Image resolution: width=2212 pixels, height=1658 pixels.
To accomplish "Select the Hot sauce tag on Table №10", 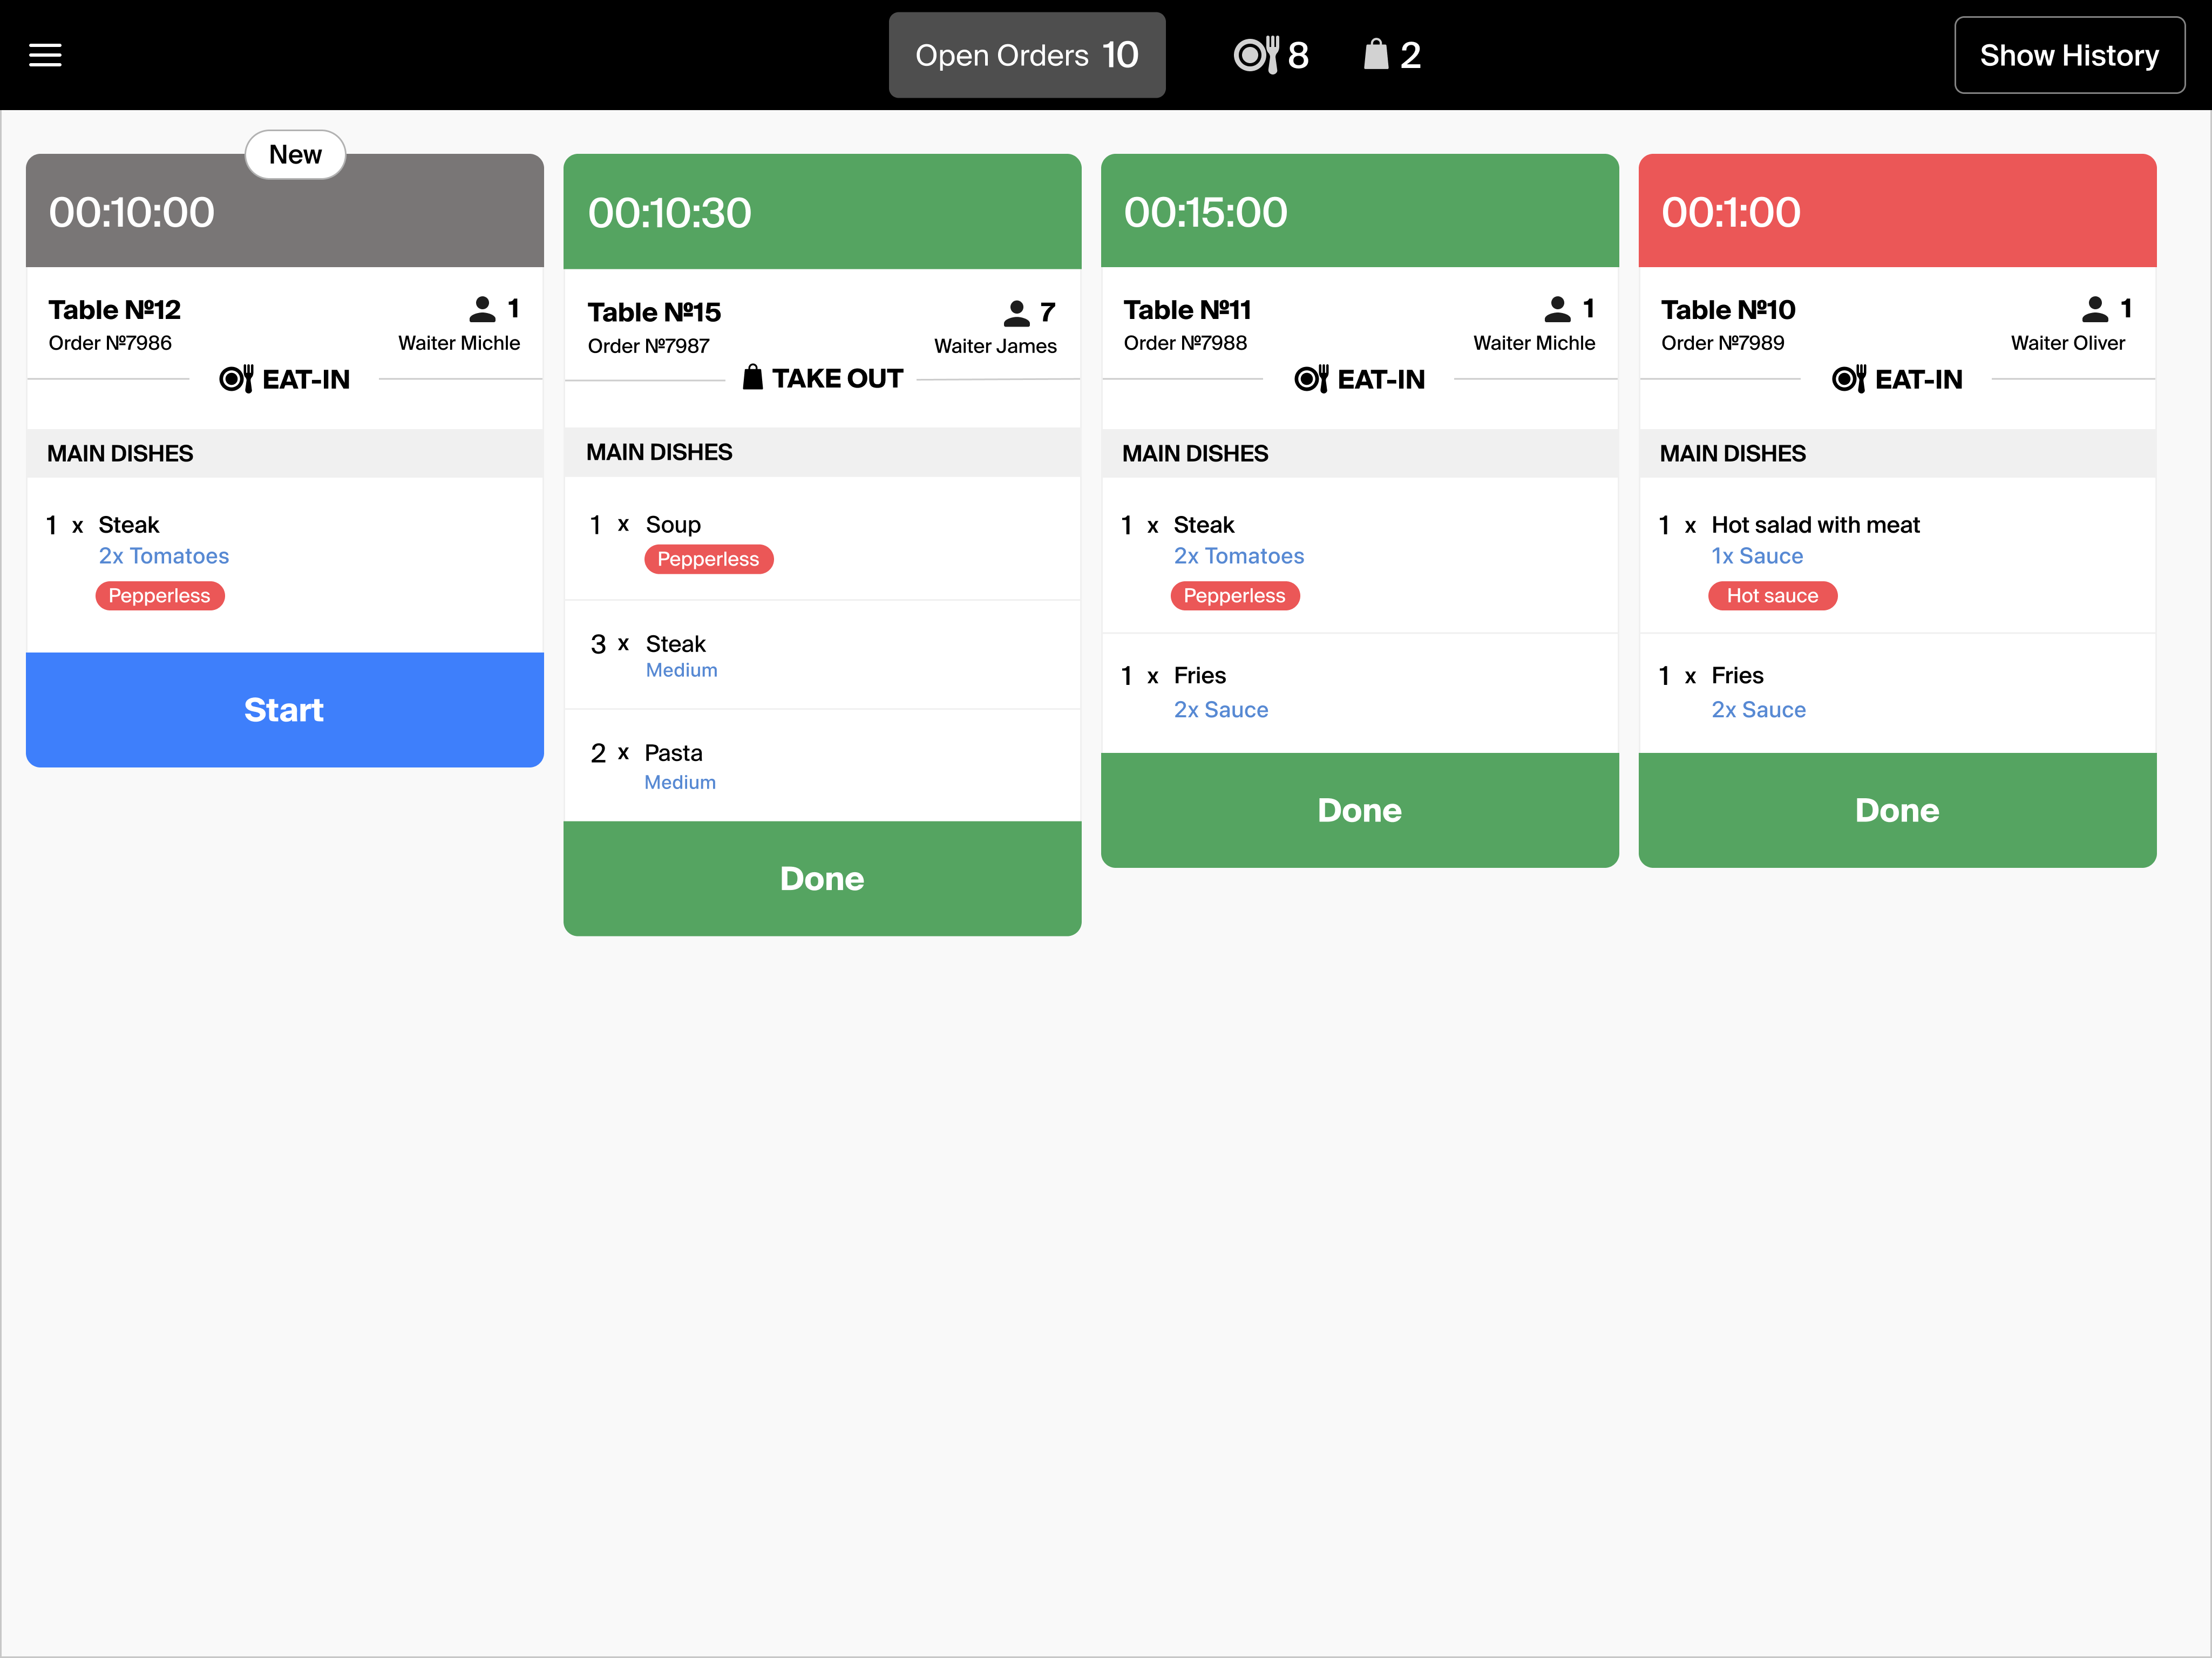I will point(1772,596).
